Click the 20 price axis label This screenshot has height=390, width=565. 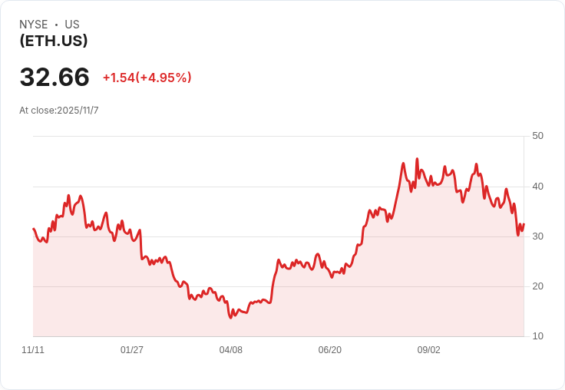click(537, 286)
